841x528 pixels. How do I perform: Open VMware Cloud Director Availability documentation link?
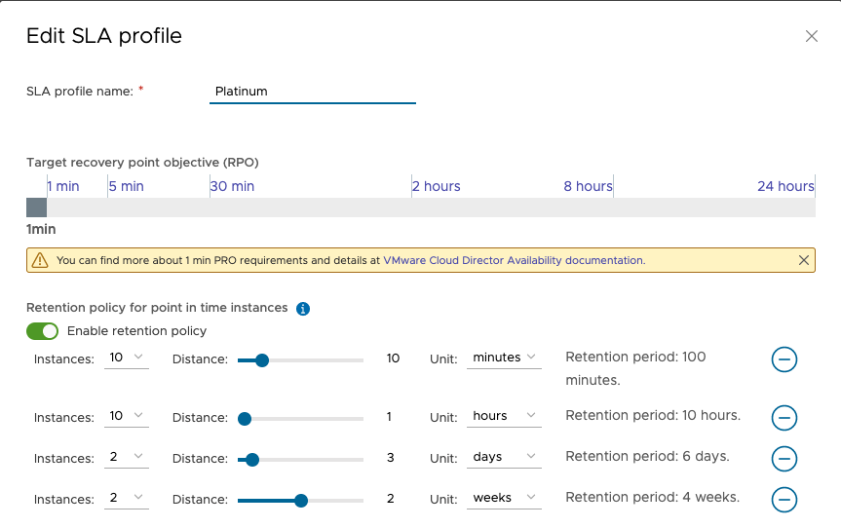[514, 261]
